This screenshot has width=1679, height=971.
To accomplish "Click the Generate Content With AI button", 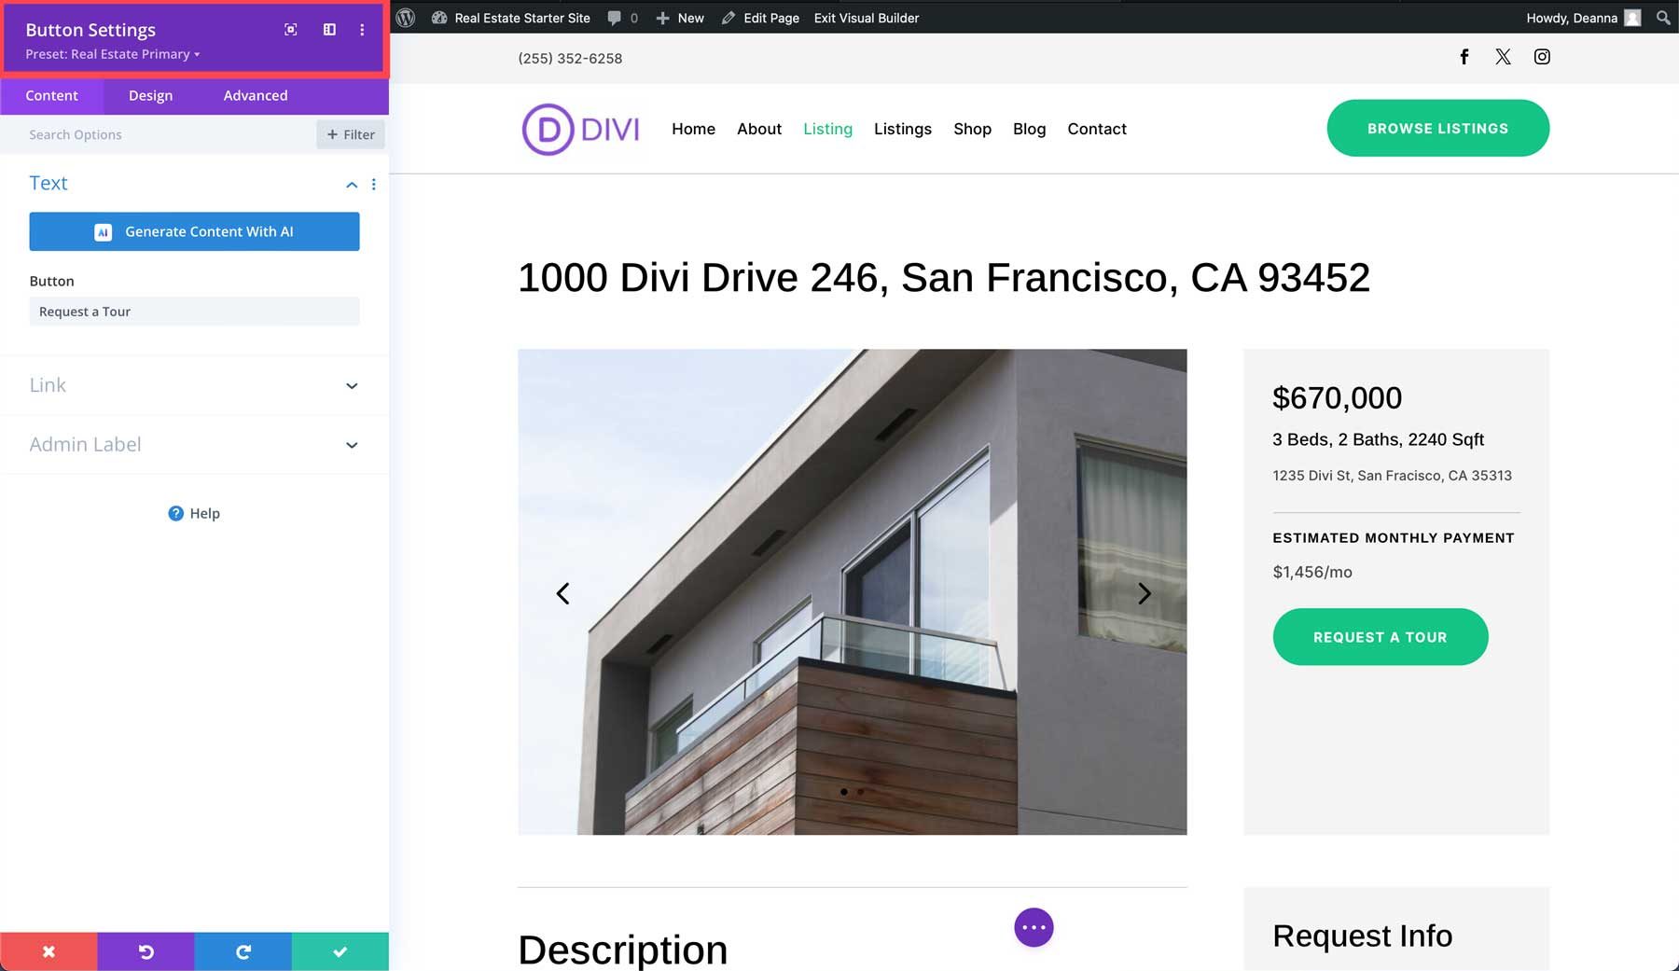I will (194, 231).
